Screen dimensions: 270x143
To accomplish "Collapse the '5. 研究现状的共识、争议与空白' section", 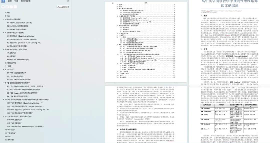I will coord(3,49).
